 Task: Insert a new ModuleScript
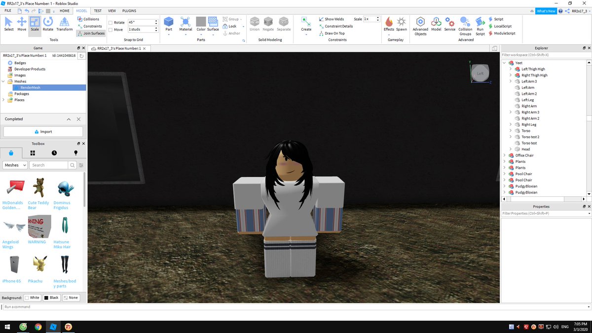click(x=502, y=34)
